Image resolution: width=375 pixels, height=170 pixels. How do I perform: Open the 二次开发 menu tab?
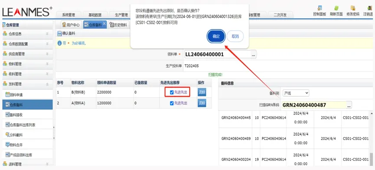pos(280,15)
